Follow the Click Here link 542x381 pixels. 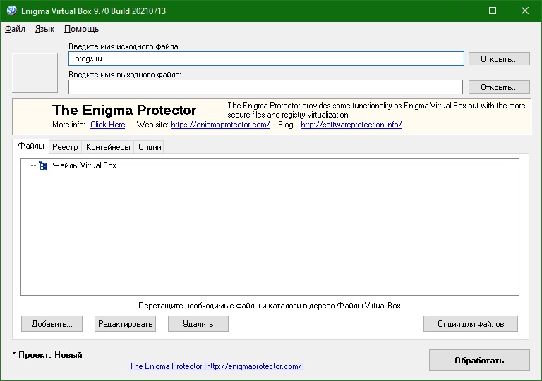[x=107, y=125]
